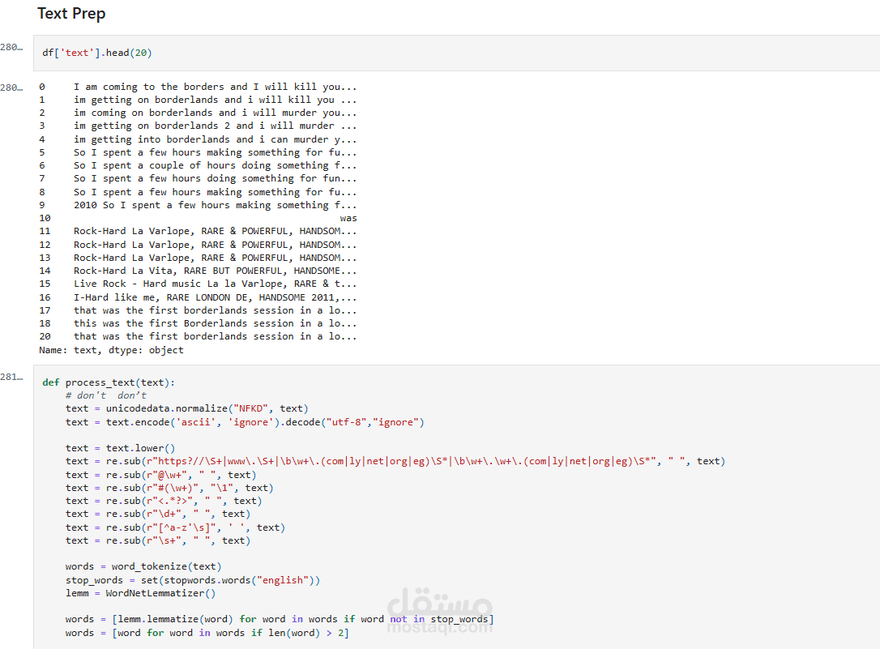Select output row 11 'Rock-Hard La Varlope'

(x=198, y=231)
